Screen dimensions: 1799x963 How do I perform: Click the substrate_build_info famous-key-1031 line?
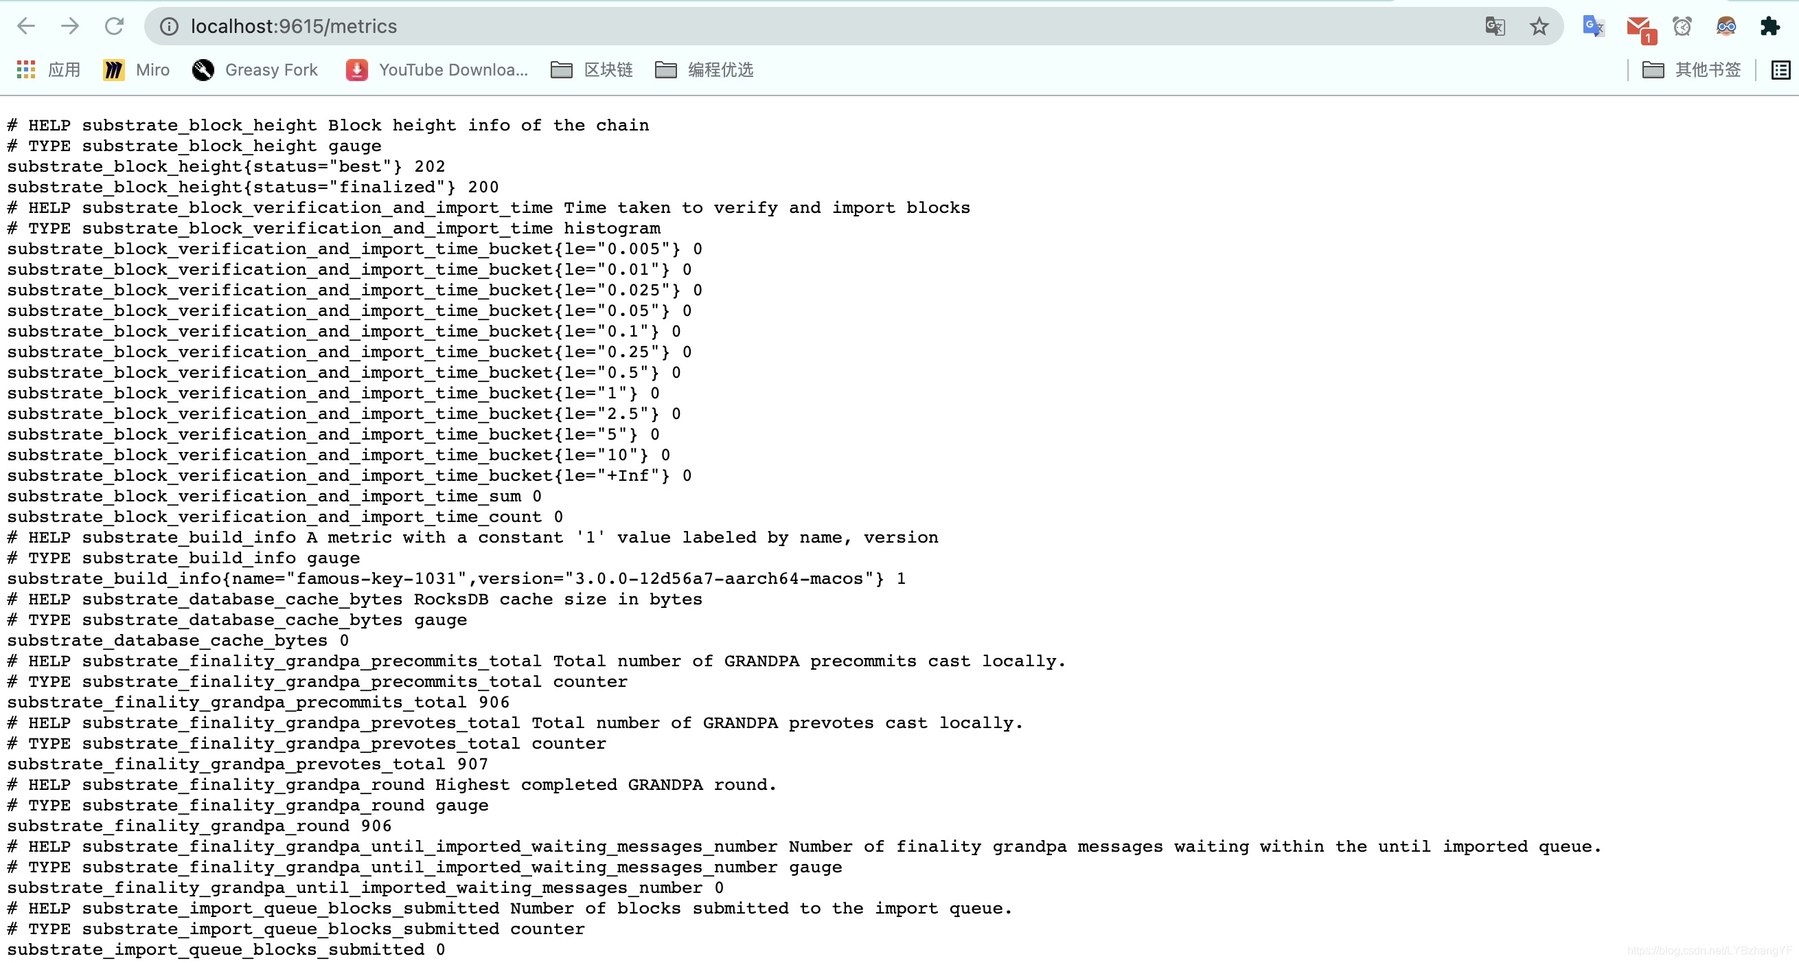457,578
